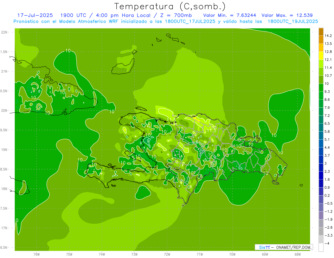Click the '7.2' colorbar label
The height and width of the screenshot is (258, 334).
click(x=327, y=116)
